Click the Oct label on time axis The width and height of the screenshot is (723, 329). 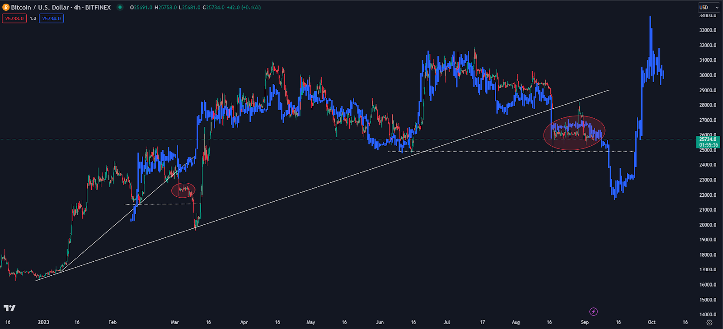click(651, 322)
